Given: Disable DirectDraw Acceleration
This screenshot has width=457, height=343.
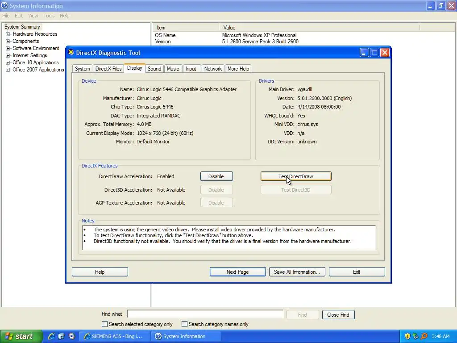Looking at the screenshot, I should (216, 176).
